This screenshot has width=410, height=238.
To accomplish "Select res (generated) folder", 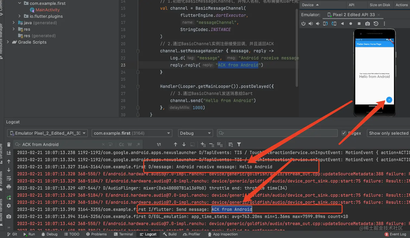I will 37,36.
